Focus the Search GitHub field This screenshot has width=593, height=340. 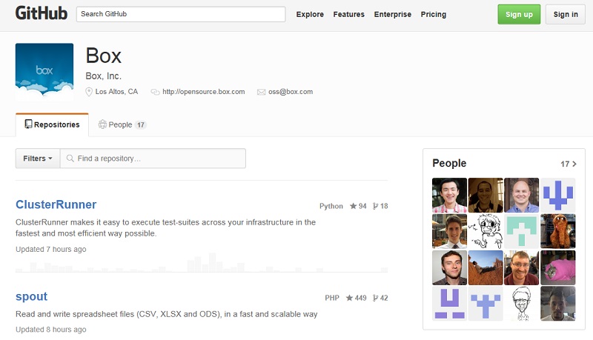[181, 14]
